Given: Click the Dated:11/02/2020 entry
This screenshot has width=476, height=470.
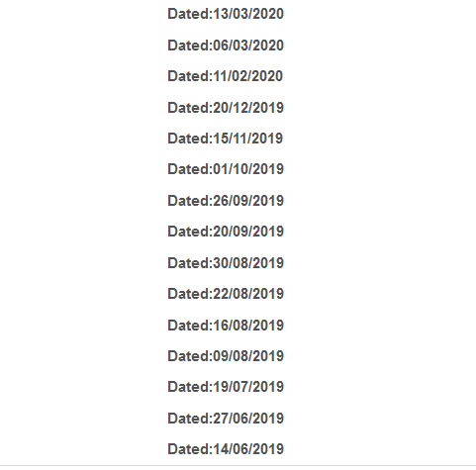Looking at the screenshot, I should tap(226, 76).
